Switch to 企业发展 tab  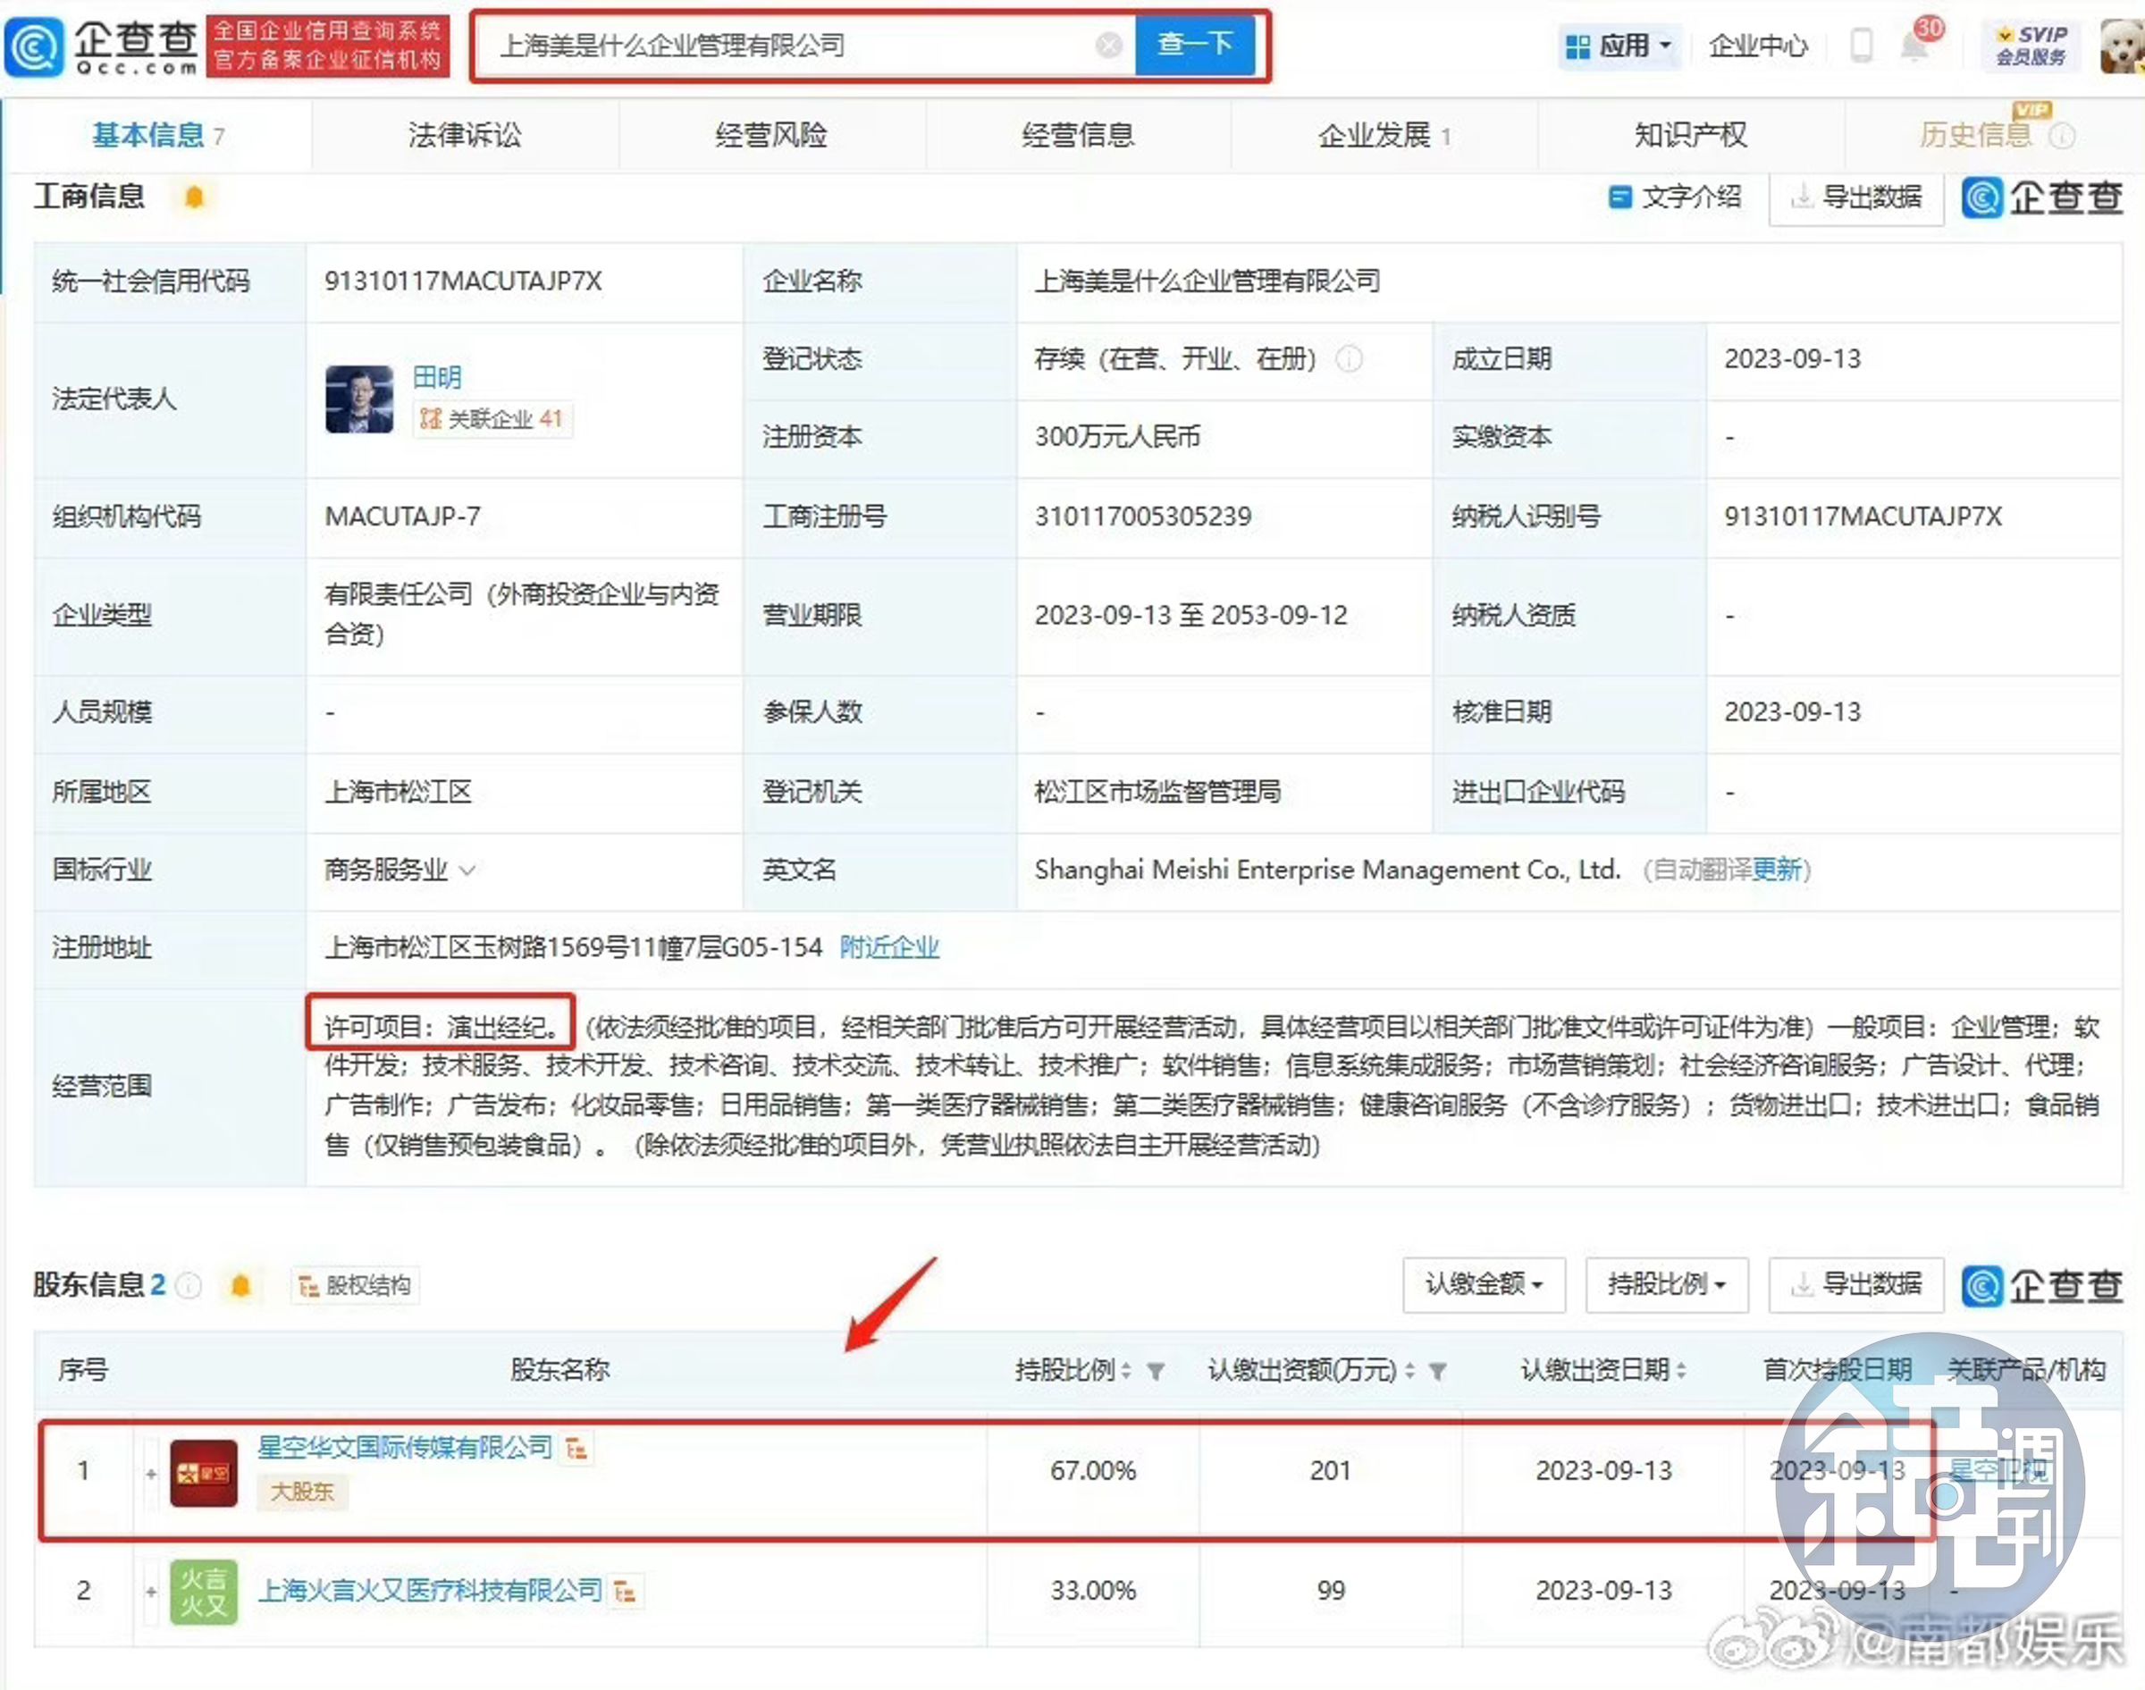1384,136
